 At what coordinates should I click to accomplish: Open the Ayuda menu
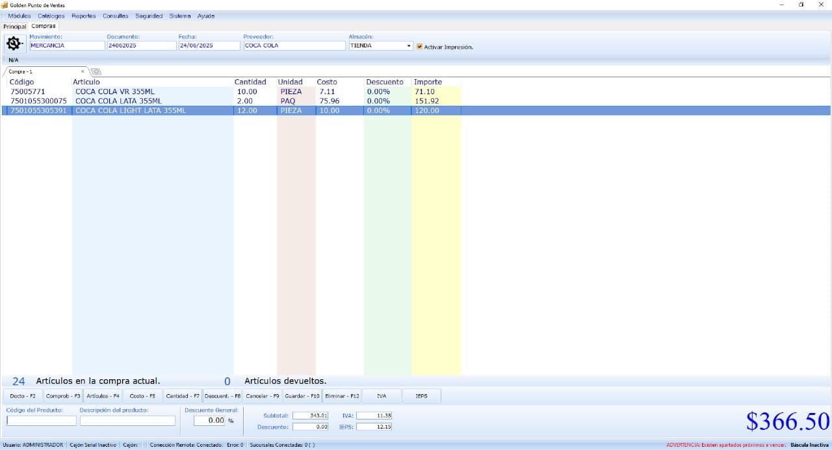(x=206, y=16)
